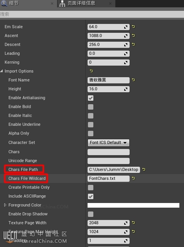
Task: Disable the Enable Antialiasing checkbox
Action: click(91, 98)
